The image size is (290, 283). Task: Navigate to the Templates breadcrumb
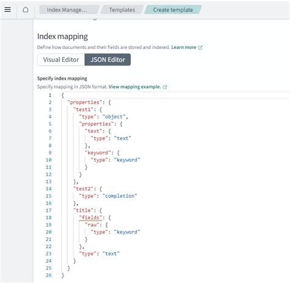click(x=122, y=10)
